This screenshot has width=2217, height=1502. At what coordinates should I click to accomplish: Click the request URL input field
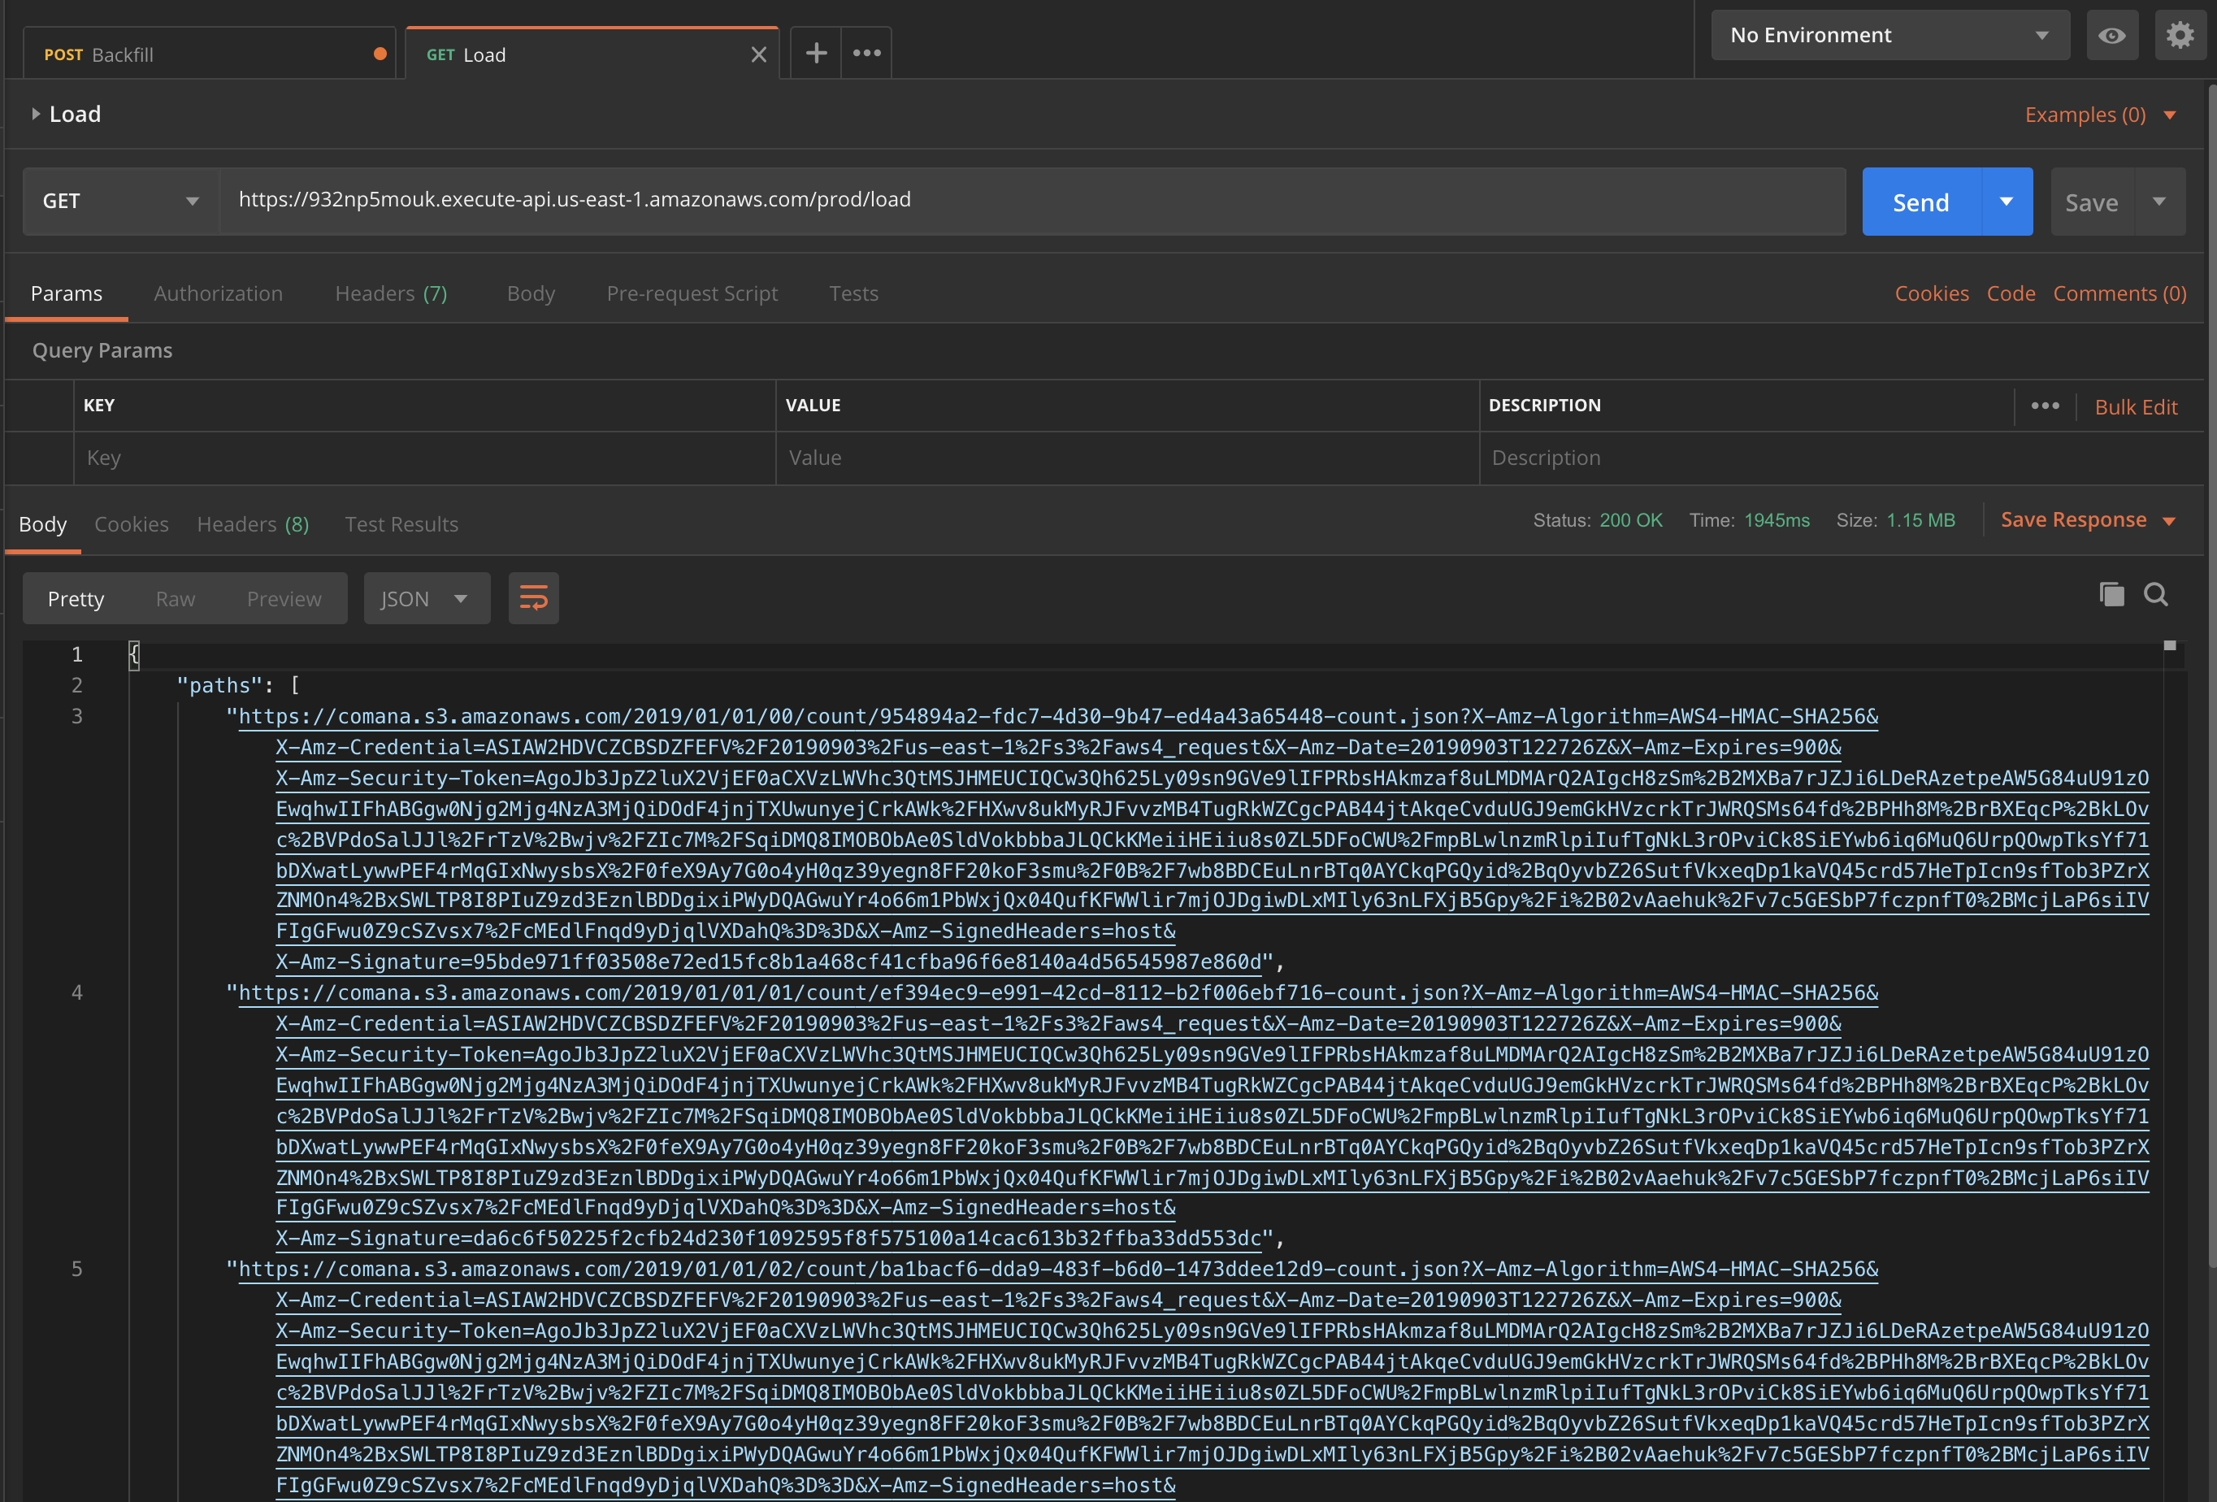(1030, 199)
